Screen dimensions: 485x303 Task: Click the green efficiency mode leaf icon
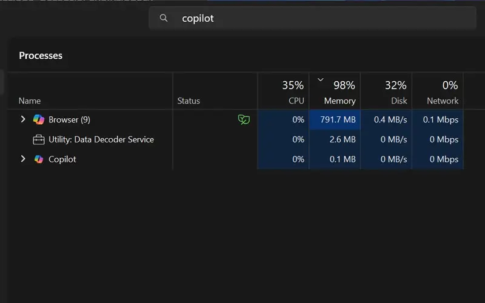click(244, 119)
